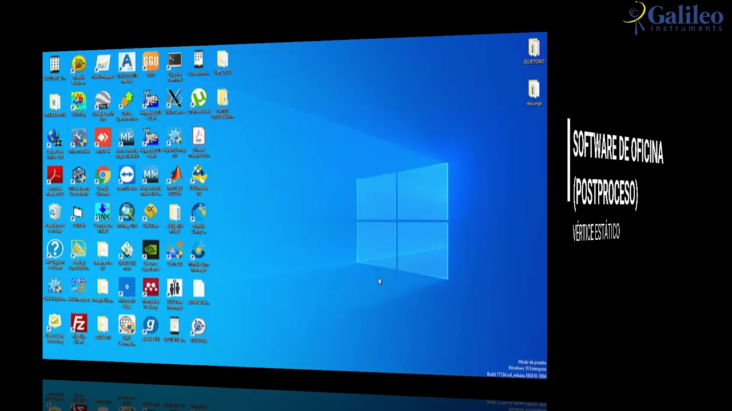Open the Checked Safe Browsing shortcut
Viewport: 732px width, 411px height.
click(x=55, y=329)
